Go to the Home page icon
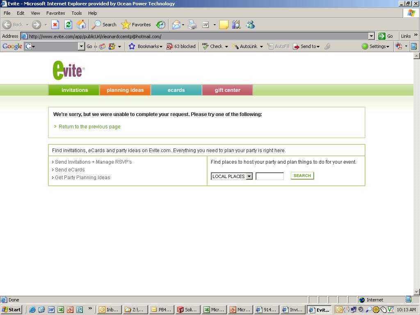This screenshot has width=420, height=315. pos(81,25)
